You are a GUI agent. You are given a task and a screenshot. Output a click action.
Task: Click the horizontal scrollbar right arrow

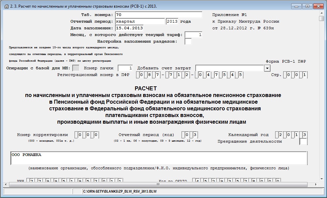(x=316, y=184)
